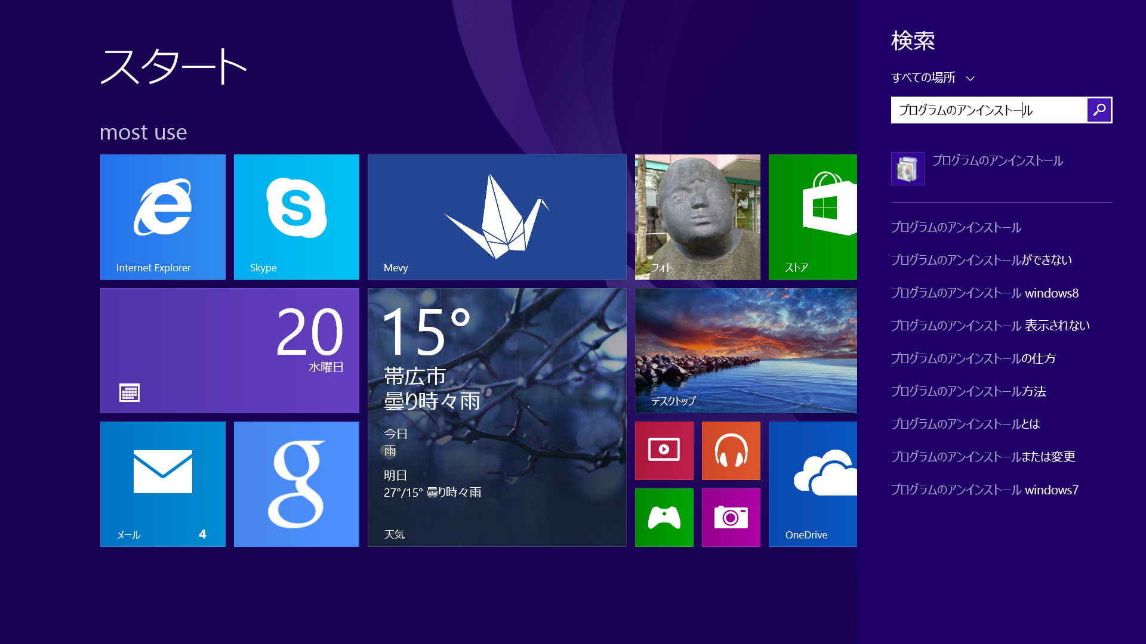Launch the Google search tile
This screenshot has width=1146, height=644.
[296, 484]
